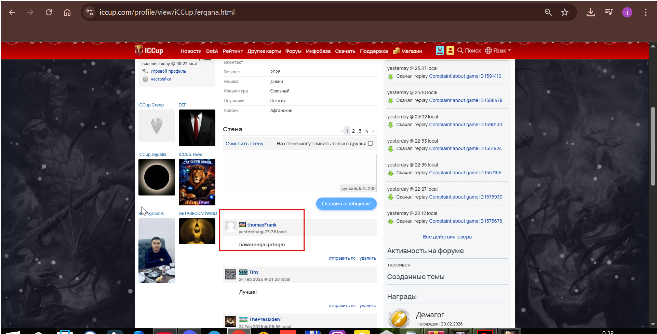Go to wall page 4

(367, 131)
